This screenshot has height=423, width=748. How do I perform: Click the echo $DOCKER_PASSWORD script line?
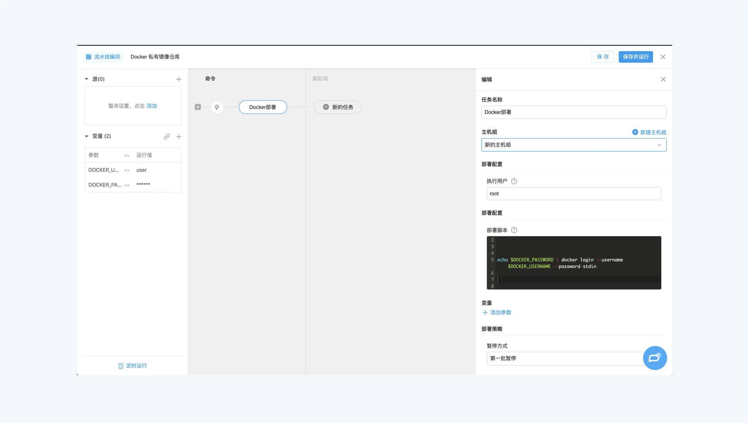(560, 263)
